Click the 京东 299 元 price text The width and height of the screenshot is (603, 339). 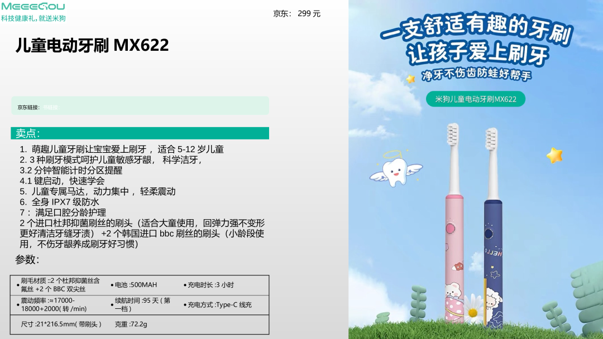[x=296, y=13]
